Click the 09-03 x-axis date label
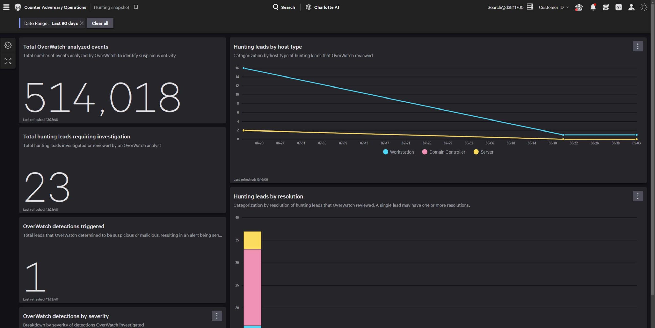This screenshot has height=328, width=655. 636,143
